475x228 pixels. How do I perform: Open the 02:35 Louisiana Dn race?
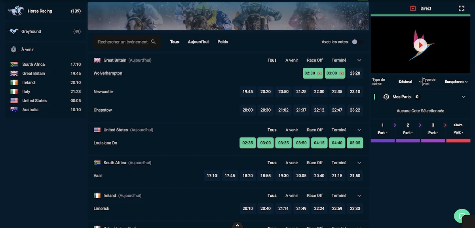[x=247, y=143]
